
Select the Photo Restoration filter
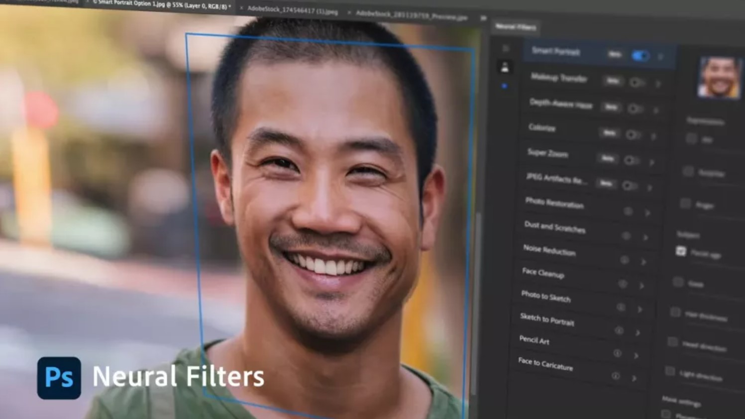(554, 203)
